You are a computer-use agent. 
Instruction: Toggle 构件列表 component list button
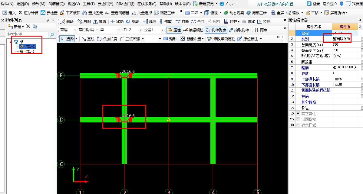coord(216,30)
